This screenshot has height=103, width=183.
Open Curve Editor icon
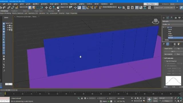click(141, 8)
